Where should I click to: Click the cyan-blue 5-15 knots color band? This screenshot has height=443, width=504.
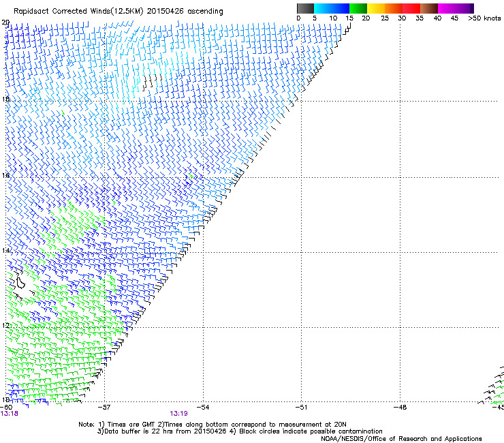click(332, 8)
